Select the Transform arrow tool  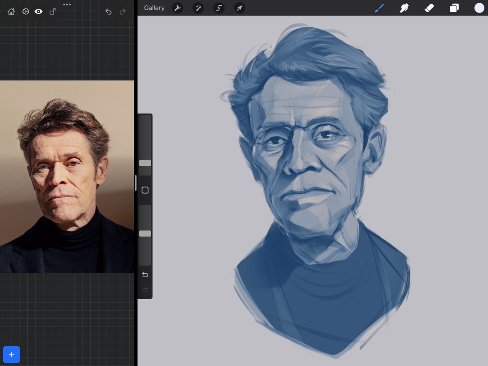click(240, 8)
